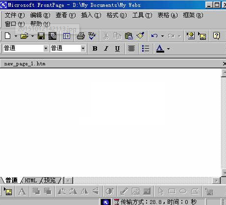Open the 帮助(H) menu
This screenshot has height=205, width=226.
[40, 24]
